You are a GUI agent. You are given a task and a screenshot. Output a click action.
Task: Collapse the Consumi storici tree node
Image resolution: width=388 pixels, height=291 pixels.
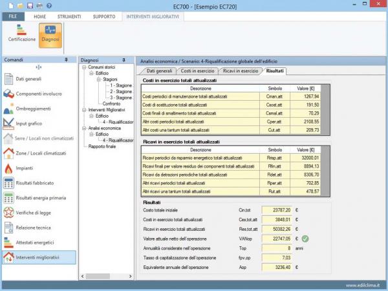84,67
